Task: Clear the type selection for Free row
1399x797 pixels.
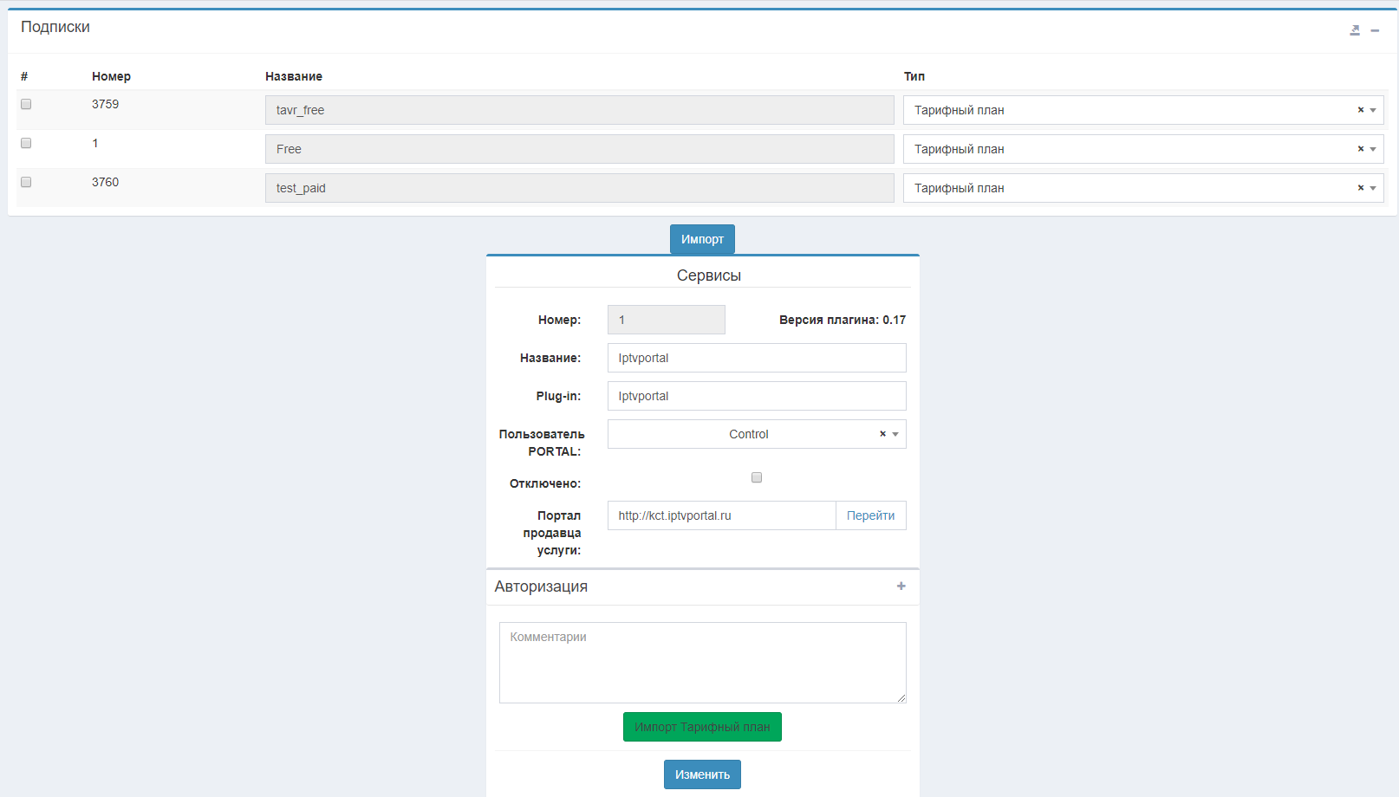Action: point(1360,149)
